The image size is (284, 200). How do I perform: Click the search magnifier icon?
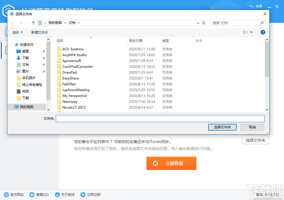(262, 23)
